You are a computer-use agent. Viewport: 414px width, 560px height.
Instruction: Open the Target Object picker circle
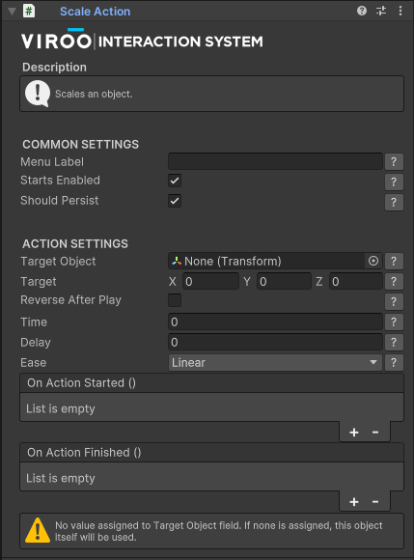click(x=373, y=261)
